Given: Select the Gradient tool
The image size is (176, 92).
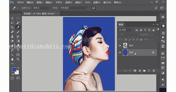Looking at the screenshot, I should (18, 41).
